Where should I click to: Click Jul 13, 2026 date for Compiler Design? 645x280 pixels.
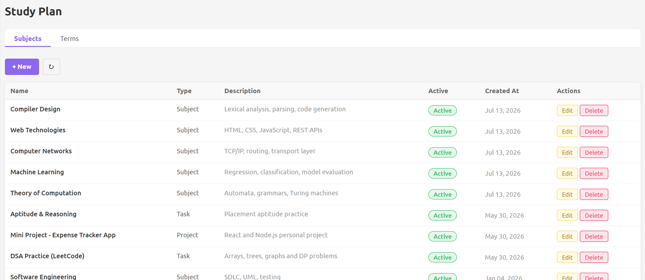[x=503, y=111]
